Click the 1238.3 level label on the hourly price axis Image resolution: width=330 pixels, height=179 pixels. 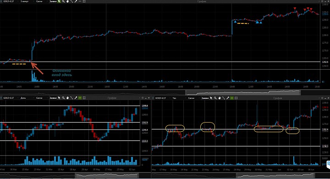tap(325, 146)
